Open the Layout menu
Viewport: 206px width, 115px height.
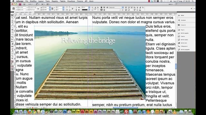click(x=41, y=1)
